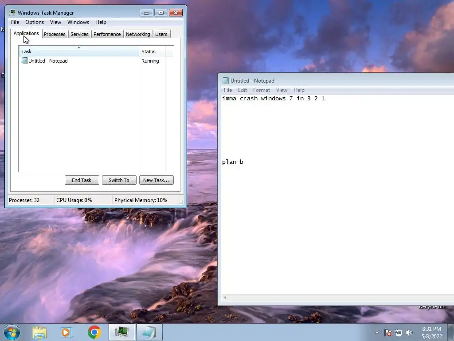Open the Action Center flag icon
The height and width of the screenshot is (341, 454).
tap(387, 333)
